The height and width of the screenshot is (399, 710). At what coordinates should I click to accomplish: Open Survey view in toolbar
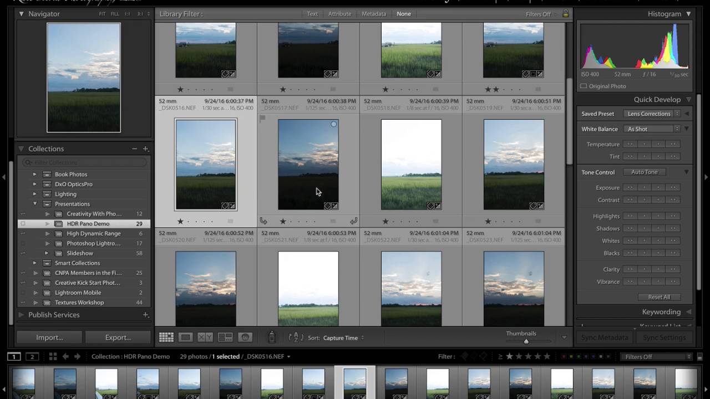[x=225, y=337]
